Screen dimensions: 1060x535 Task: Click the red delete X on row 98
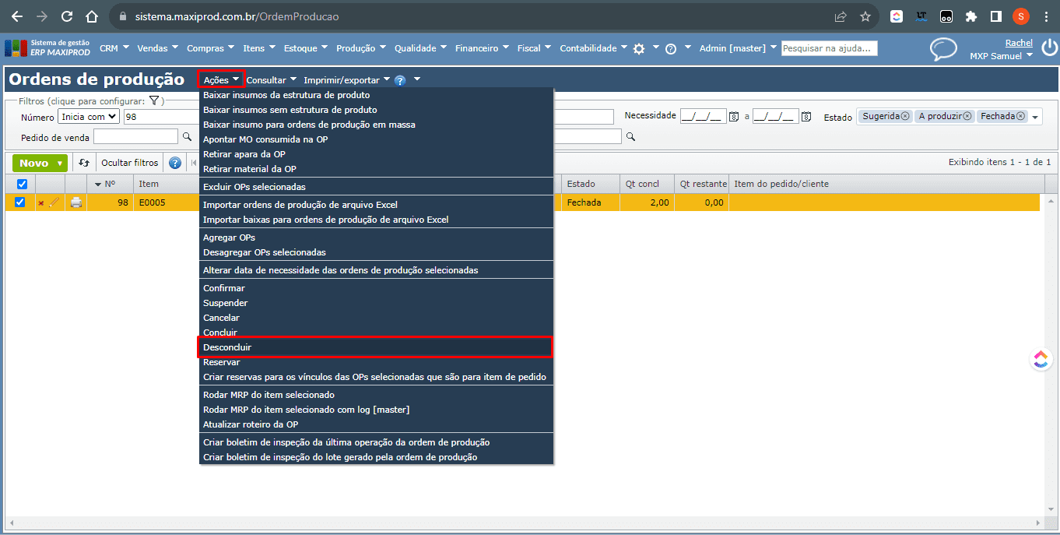tap(41, 203)
